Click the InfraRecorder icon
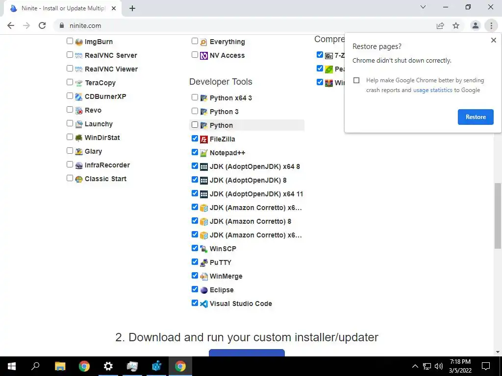This screenshot has height=376, width=502. [79, 165]
